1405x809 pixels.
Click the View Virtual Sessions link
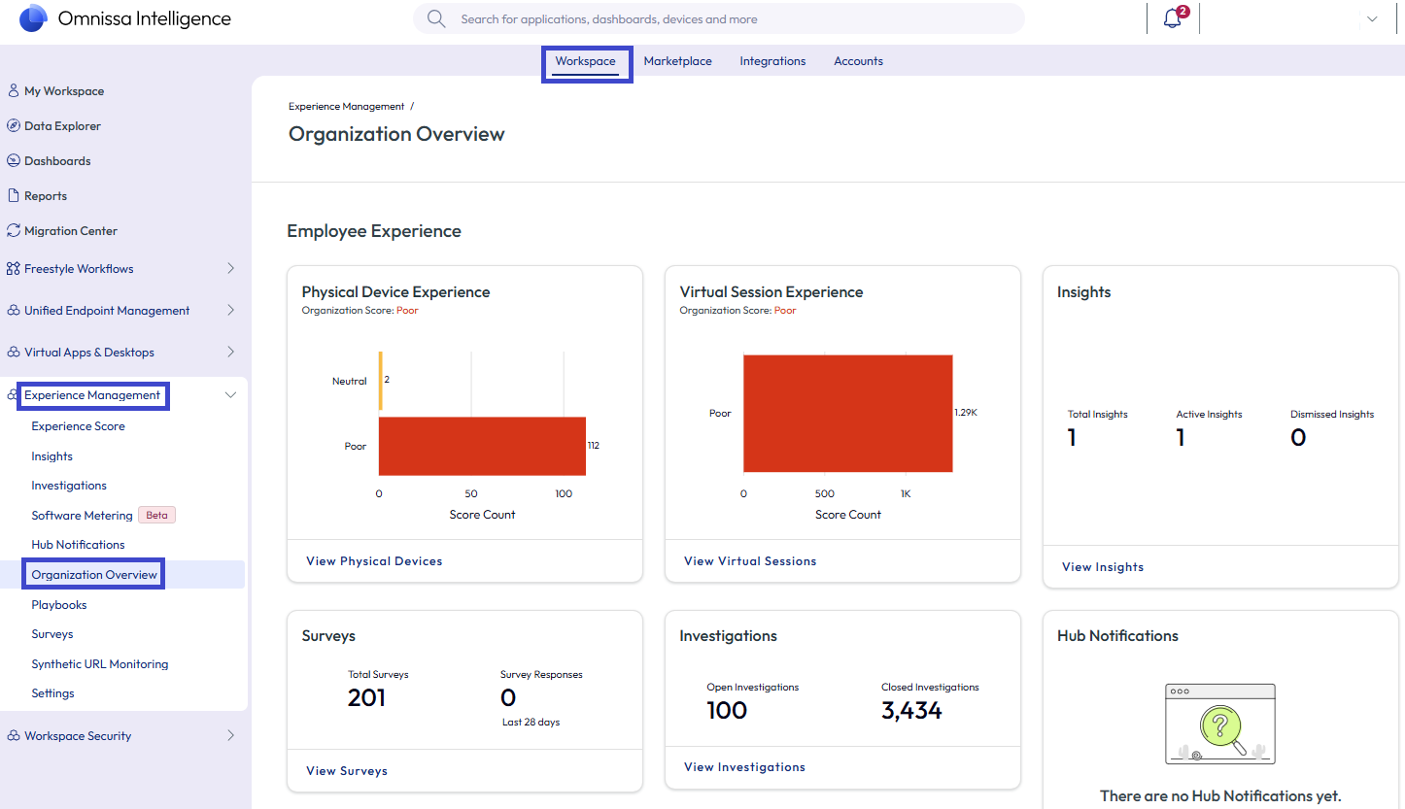750,561
